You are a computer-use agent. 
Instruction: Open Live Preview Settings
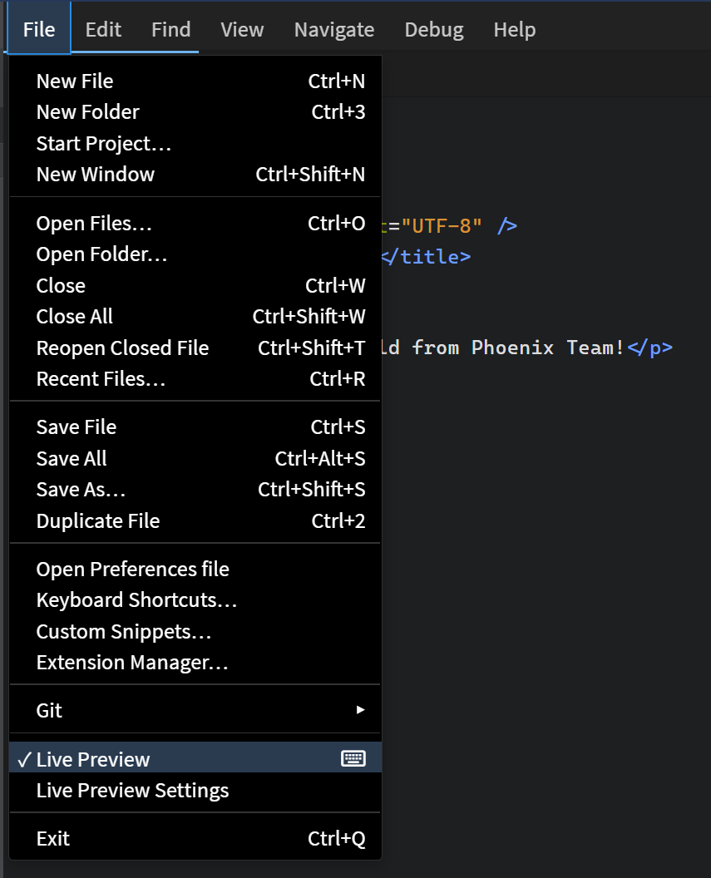(132, 790)
